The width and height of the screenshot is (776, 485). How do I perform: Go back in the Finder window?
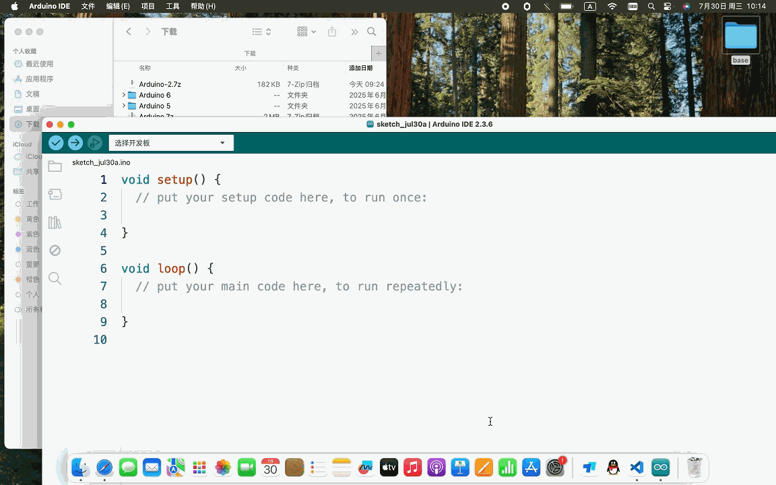tap(129, 32)
